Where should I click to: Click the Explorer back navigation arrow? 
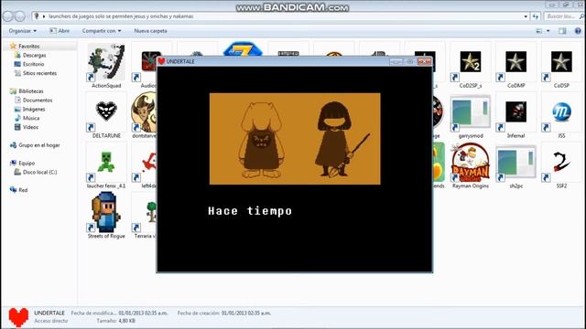[7, 16]
